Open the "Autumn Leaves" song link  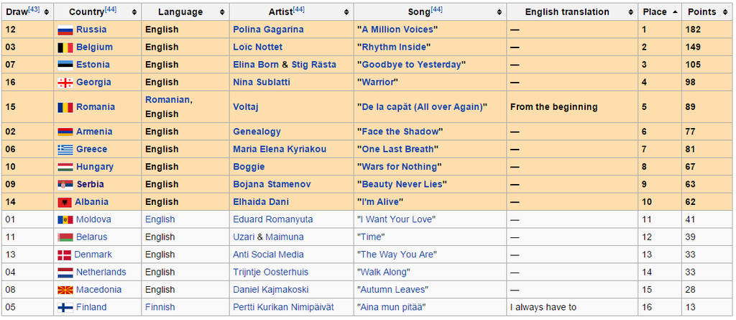pyautogui.click(x=392, y=290)
